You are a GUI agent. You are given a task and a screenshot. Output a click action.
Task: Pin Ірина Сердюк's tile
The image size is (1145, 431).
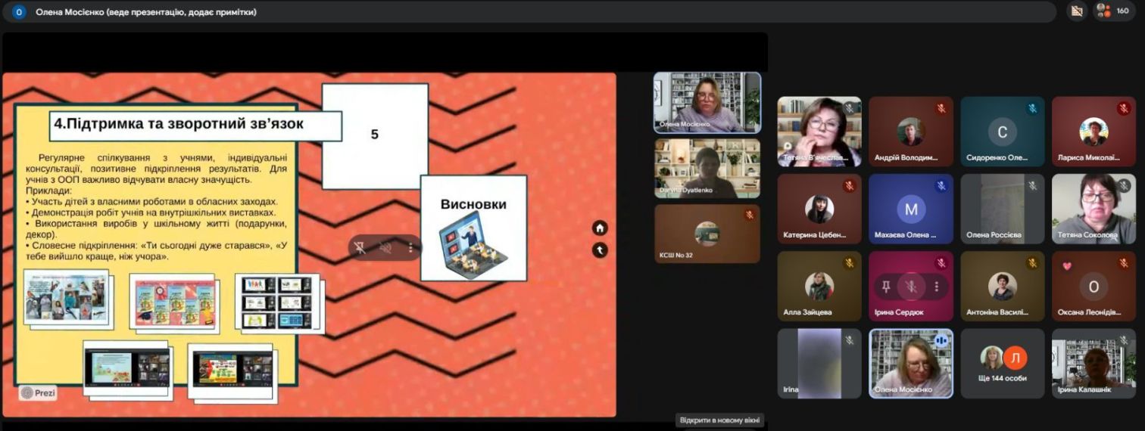pyautogui.click(x=884, y=287)
